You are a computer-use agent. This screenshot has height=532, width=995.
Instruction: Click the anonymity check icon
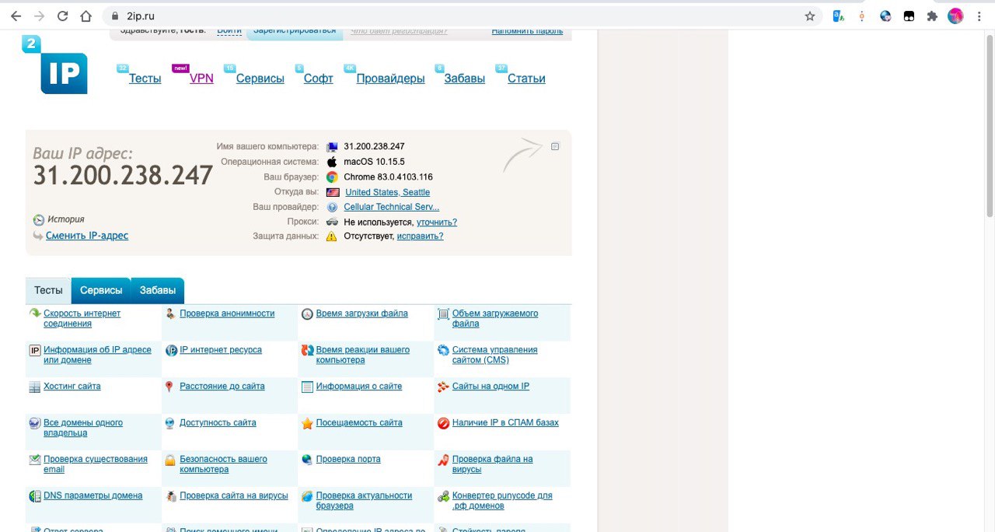tap(171, 313)
